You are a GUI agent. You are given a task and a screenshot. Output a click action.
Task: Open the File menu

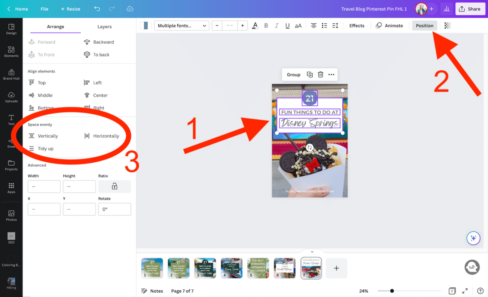44,8
